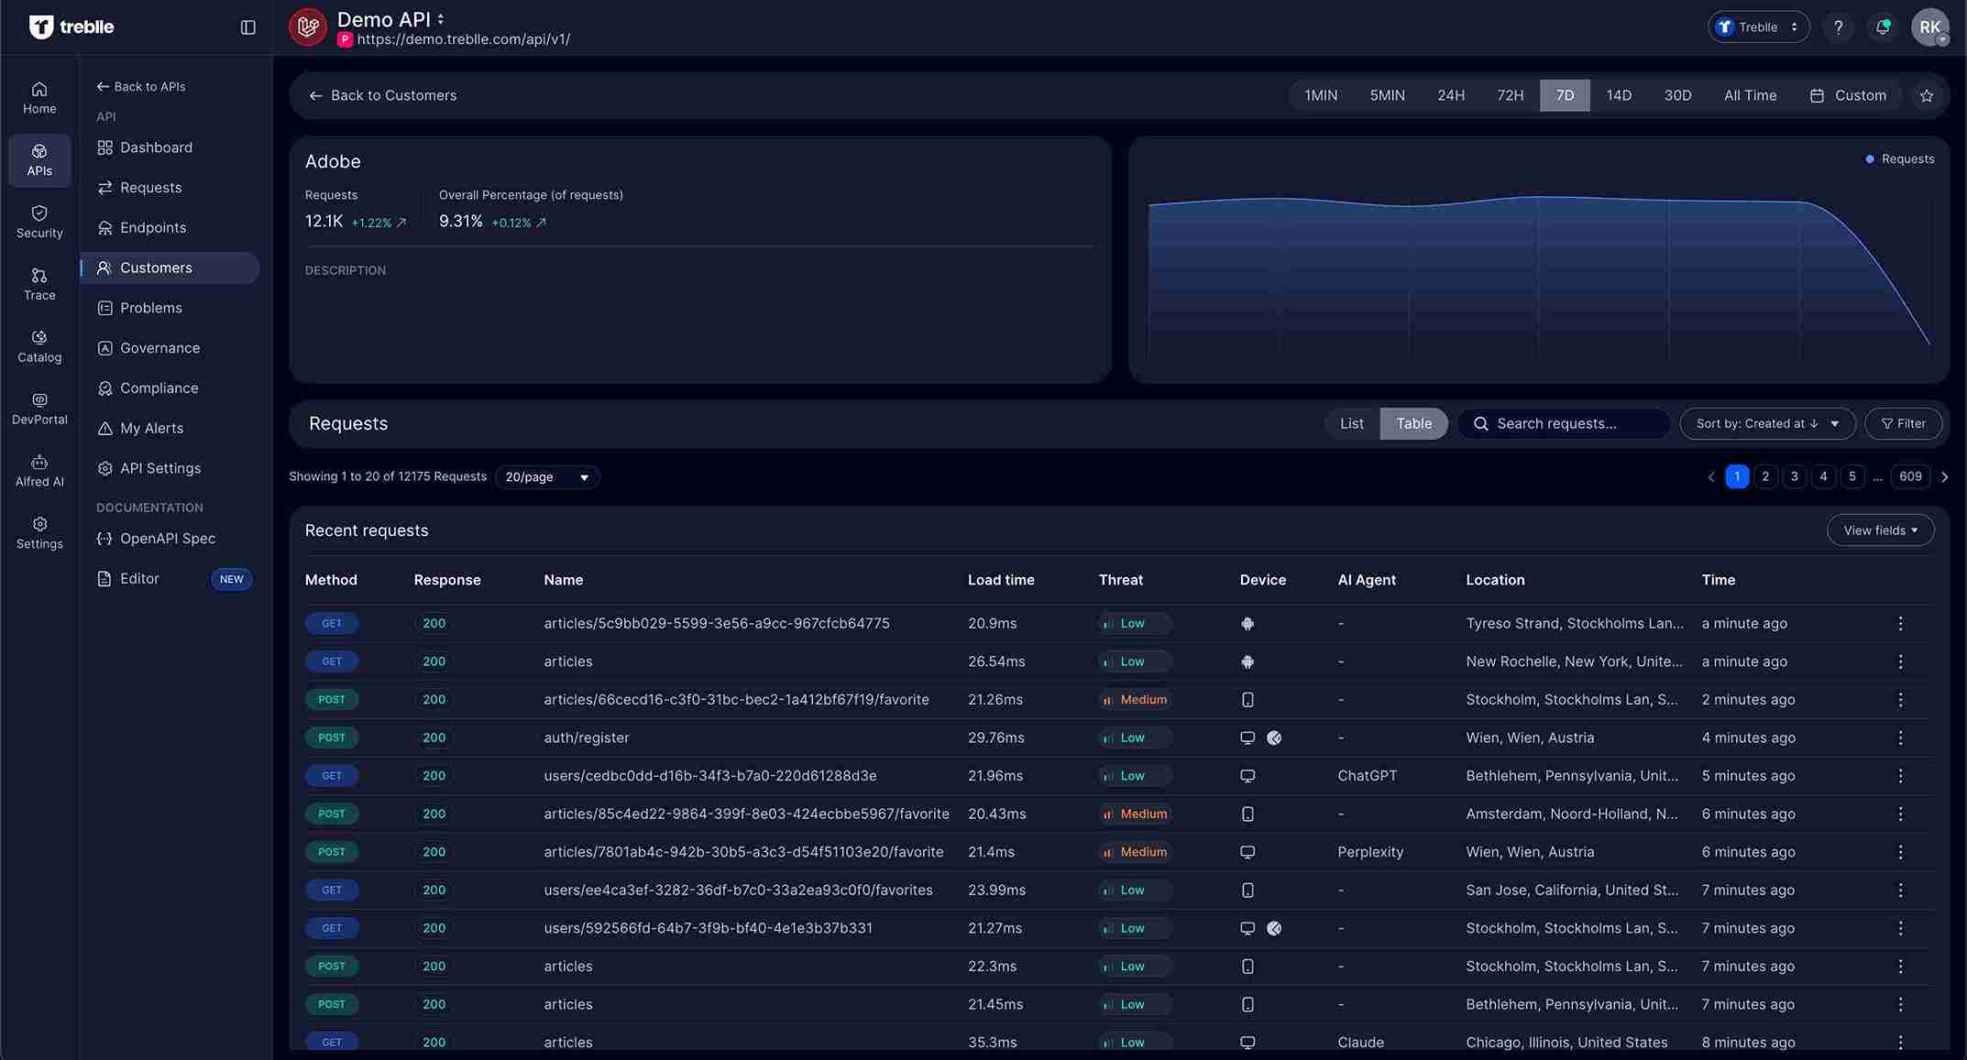Open the Filter options
Viewport: 1967px width, 1060px height.
(x=1903, y=423)
